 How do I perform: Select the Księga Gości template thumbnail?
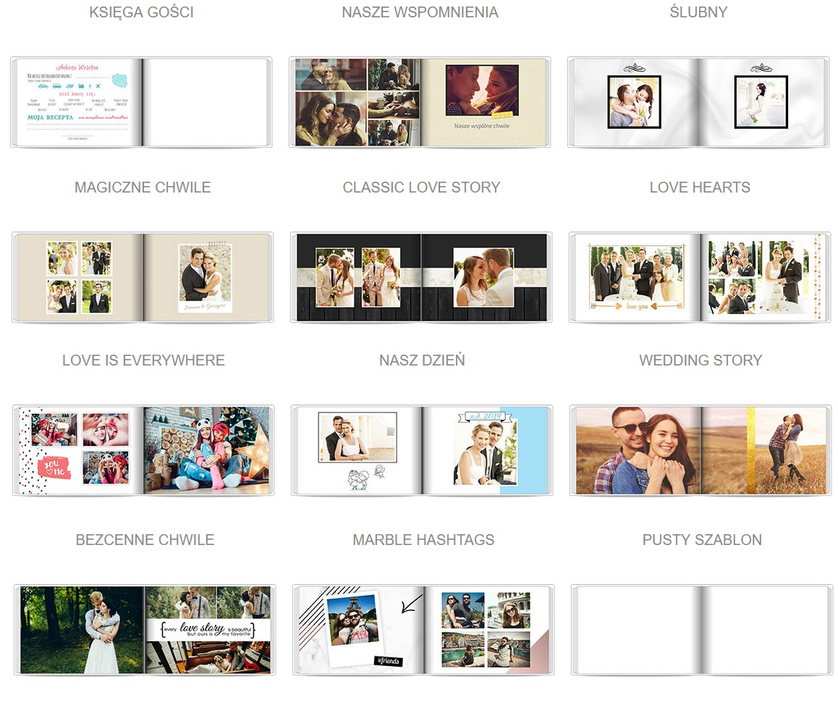[141, 102]
